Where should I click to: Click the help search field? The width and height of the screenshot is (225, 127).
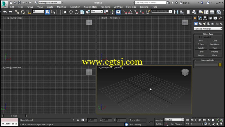[150, 3]
